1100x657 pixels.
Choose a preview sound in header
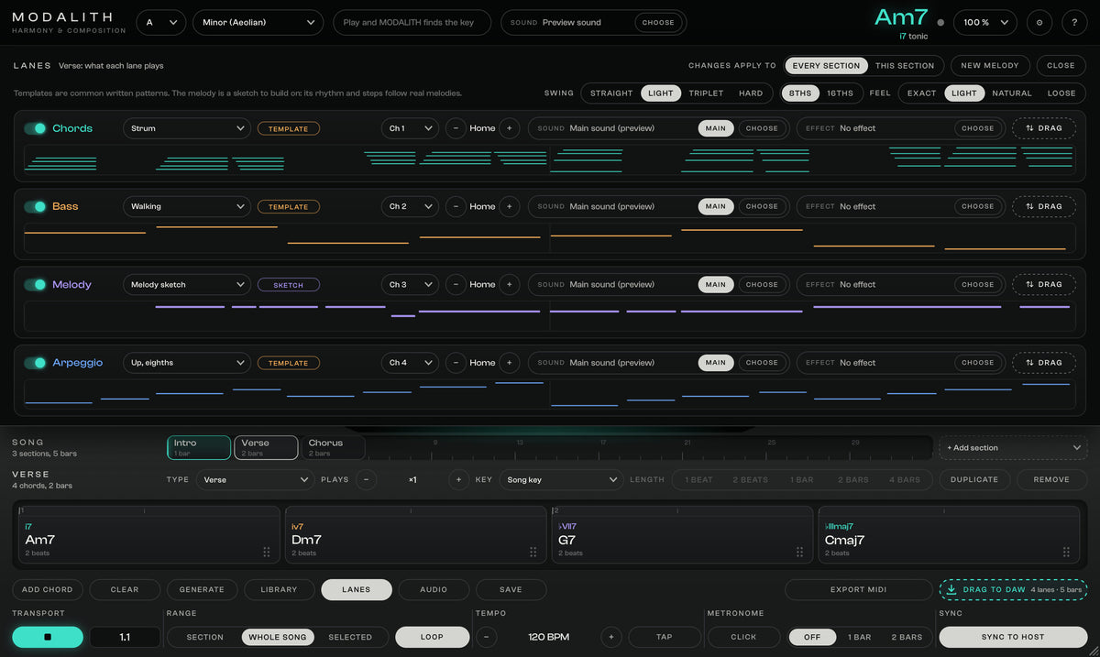(658, 23)
